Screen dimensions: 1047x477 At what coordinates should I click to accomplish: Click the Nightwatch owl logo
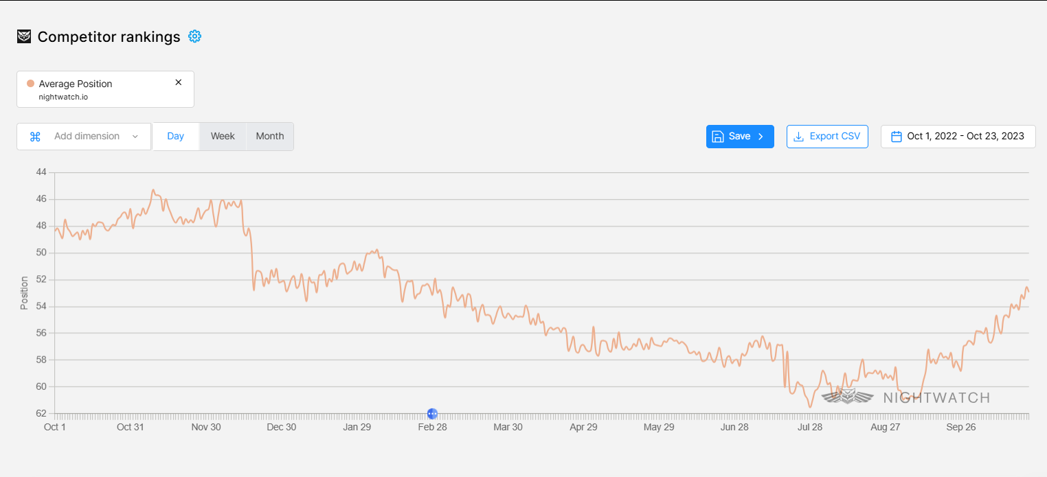23,36
